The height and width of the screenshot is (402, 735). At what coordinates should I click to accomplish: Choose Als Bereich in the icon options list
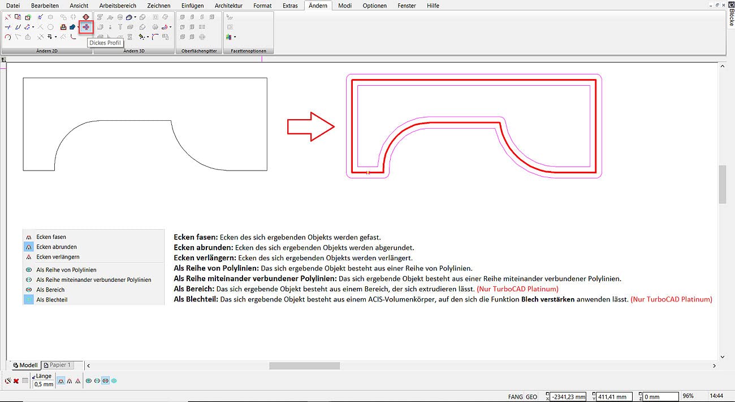[50, 290]
